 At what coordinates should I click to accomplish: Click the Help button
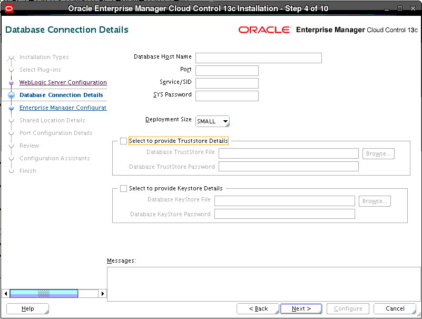click(x=27, y=309)
